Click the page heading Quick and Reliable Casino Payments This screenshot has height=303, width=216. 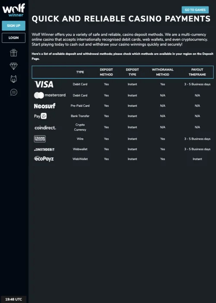coord(121,19)
